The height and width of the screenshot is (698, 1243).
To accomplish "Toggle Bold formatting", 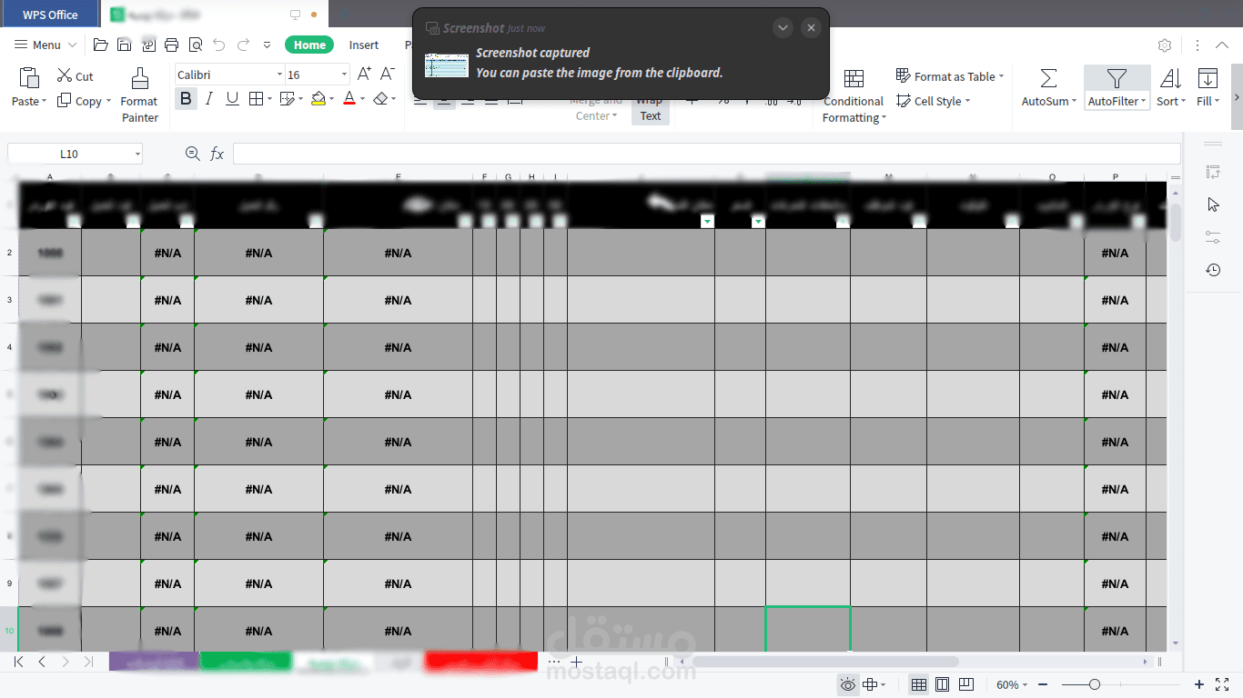I will (x=187, y=99).
